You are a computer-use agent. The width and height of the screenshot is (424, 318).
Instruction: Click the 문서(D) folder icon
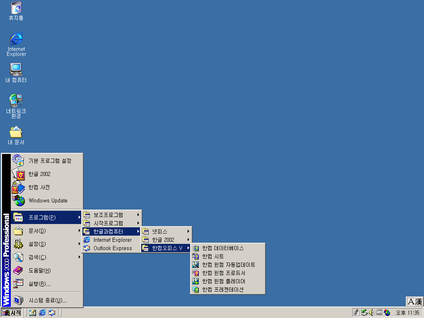pos(18,231)
